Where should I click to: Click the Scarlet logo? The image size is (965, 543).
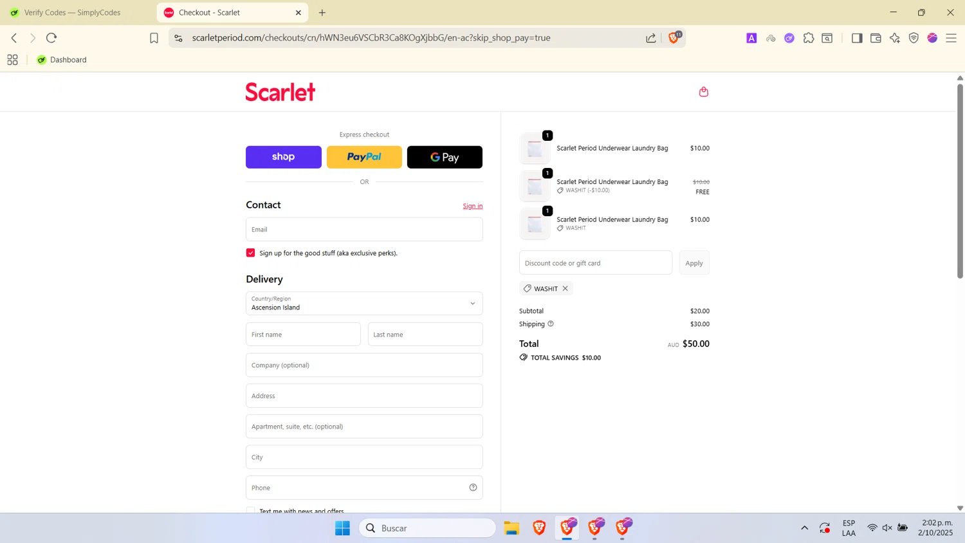pos(280,91)
